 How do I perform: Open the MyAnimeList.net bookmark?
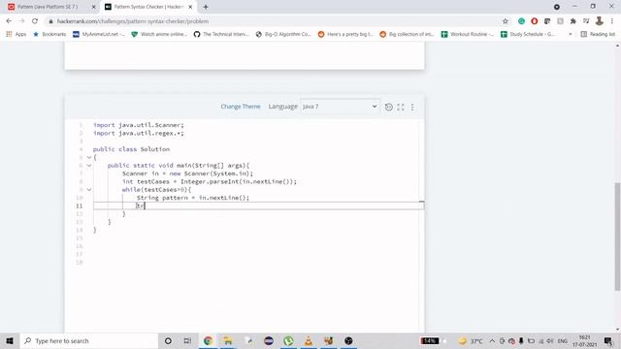tap(99, 34)
